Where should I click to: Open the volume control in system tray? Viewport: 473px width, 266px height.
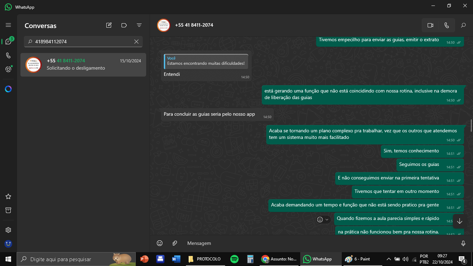405,259
